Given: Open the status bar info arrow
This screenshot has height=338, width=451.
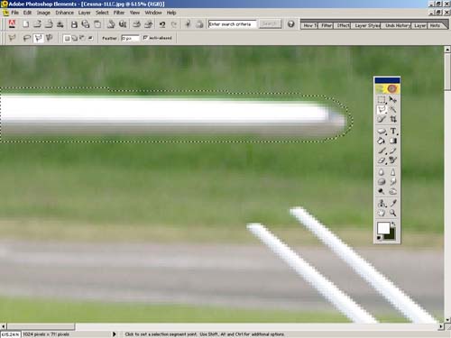Looking at the screenshot, I should 114,334.
